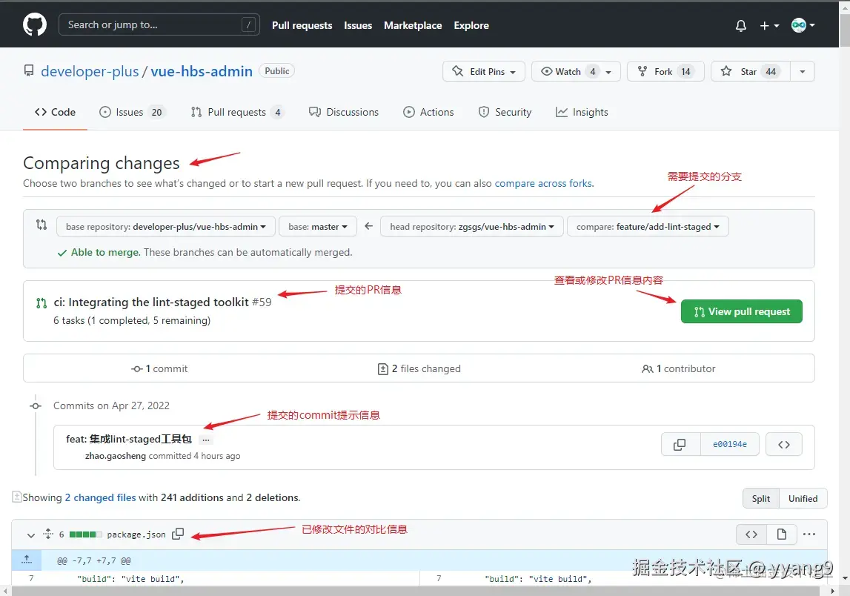The image size is (850, 596).
Task: Expand the Star lists dropdown arrow
Action: (803, 72)
